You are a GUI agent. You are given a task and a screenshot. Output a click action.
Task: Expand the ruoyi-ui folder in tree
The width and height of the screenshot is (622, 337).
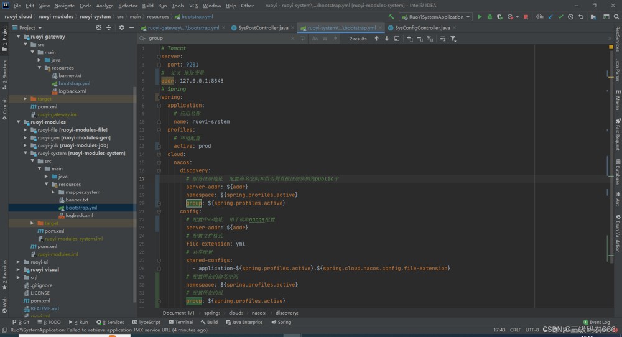[x=18, y=262]
